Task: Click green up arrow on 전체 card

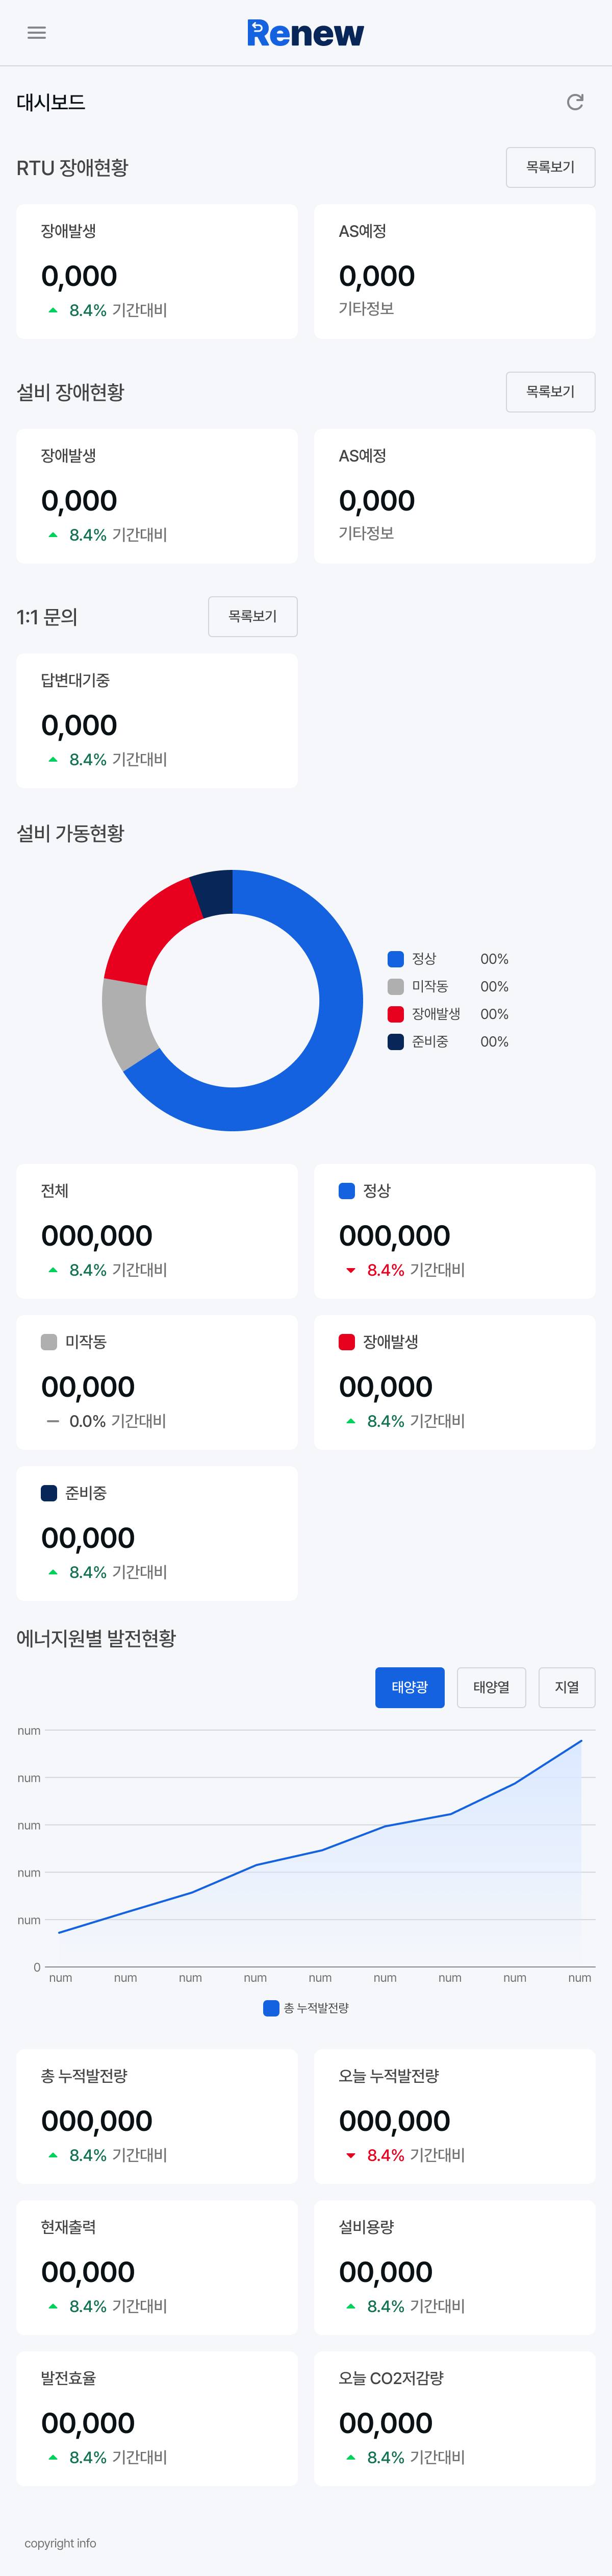Action: 53,1270
